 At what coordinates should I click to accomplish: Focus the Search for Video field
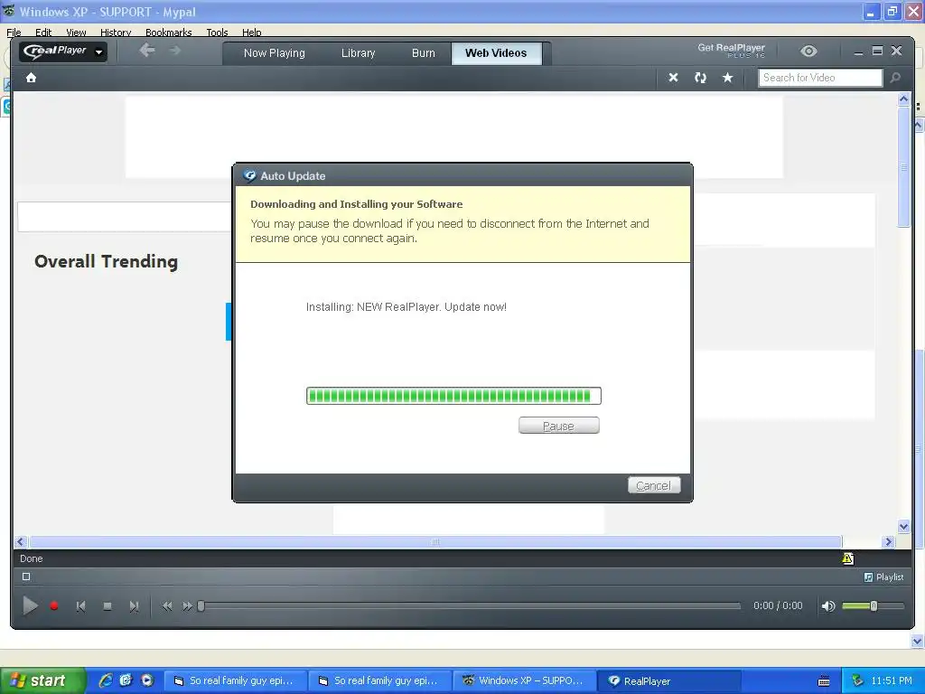(820, 78)
